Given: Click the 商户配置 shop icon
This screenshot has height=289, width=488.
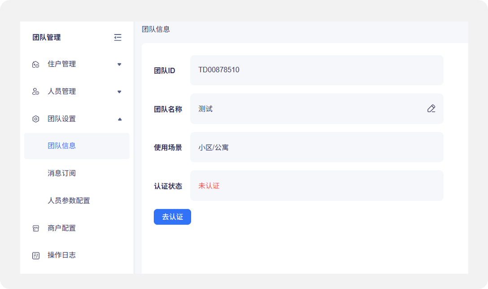Looking at the screenshot, I should pyautogui.click(x=36, y=228).
